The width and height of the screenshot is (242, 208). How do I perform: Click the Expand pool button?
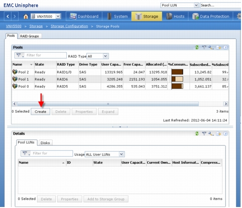click(108, 112)
